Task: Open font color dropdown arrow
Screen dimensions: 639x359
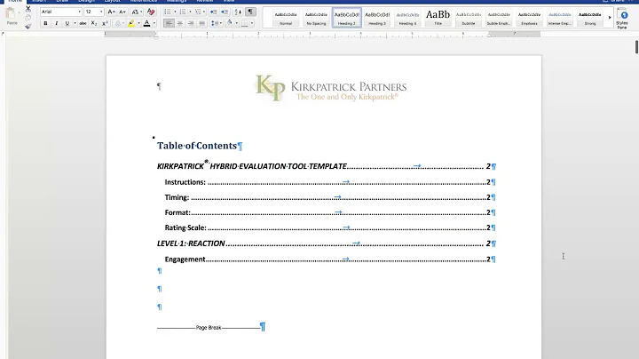Action: click(x=154, y=23)
